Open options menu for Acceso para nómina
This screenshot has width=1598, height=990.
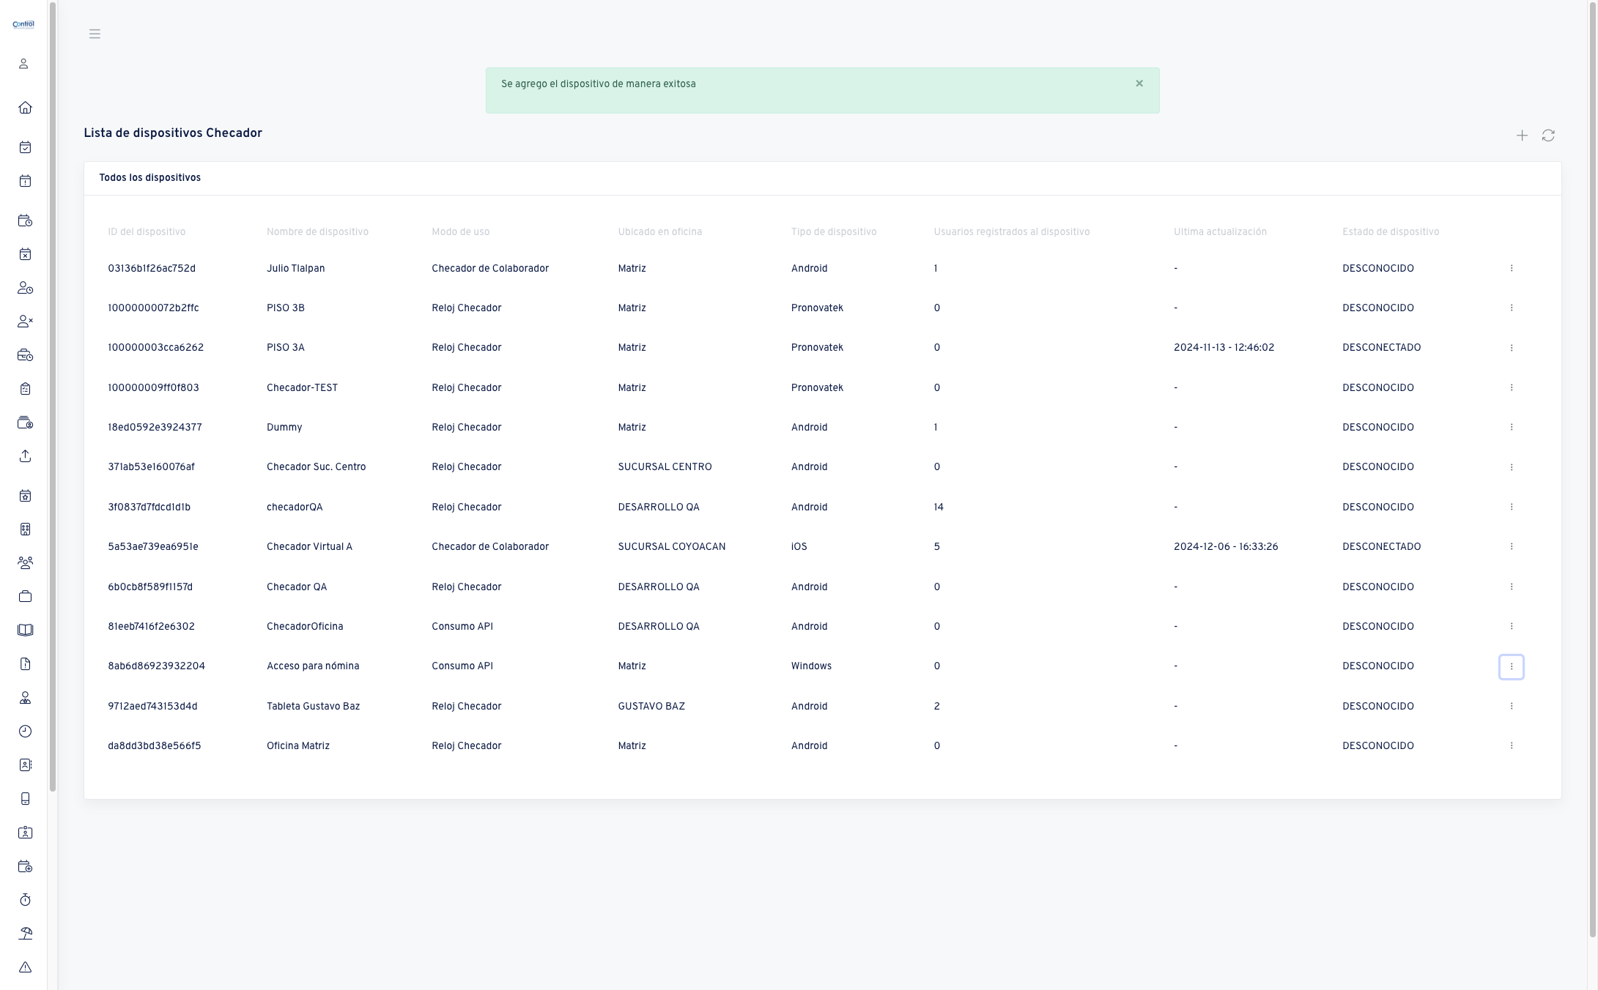1512,666
